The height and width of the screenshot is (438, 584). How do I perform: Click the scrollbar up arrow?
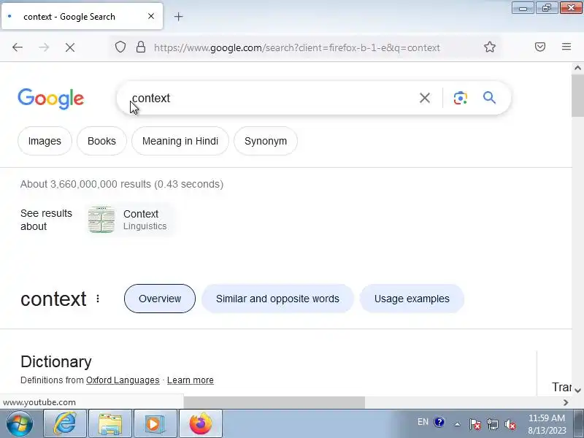click(x=577, y=68)
